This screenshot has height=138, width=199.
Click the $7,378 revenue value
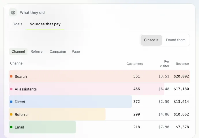click(182, 127)
